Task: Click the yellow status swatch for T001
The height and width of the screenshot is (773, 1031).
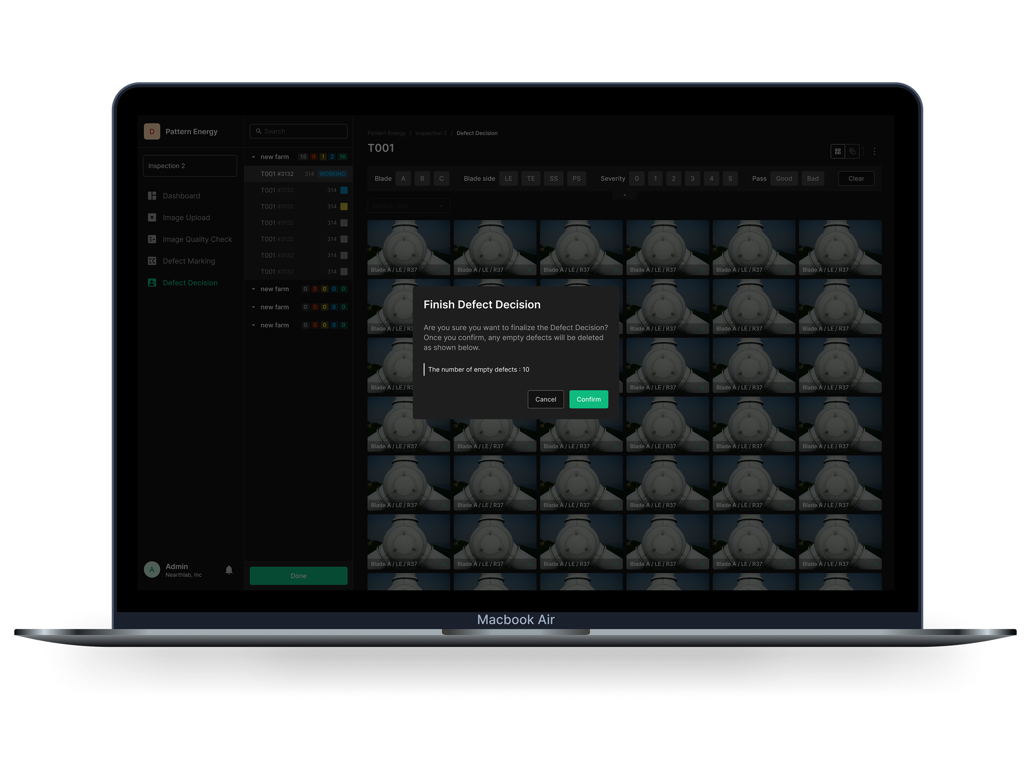Action: point(344,206)
